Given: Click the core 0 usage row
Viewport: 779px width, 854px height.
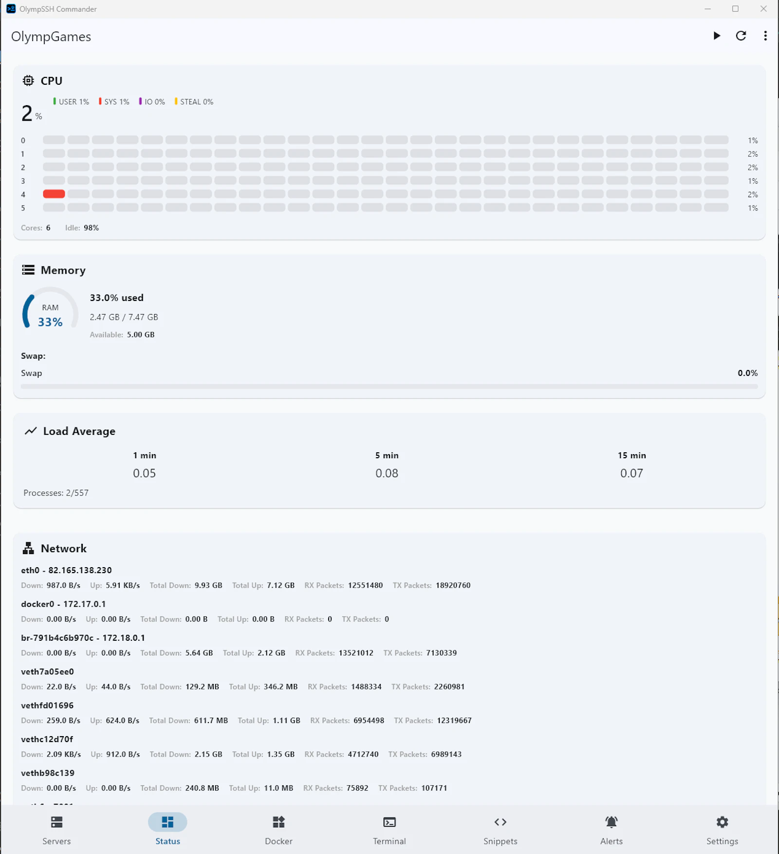Looking at the screenshot, I should (x=389, y=140).
